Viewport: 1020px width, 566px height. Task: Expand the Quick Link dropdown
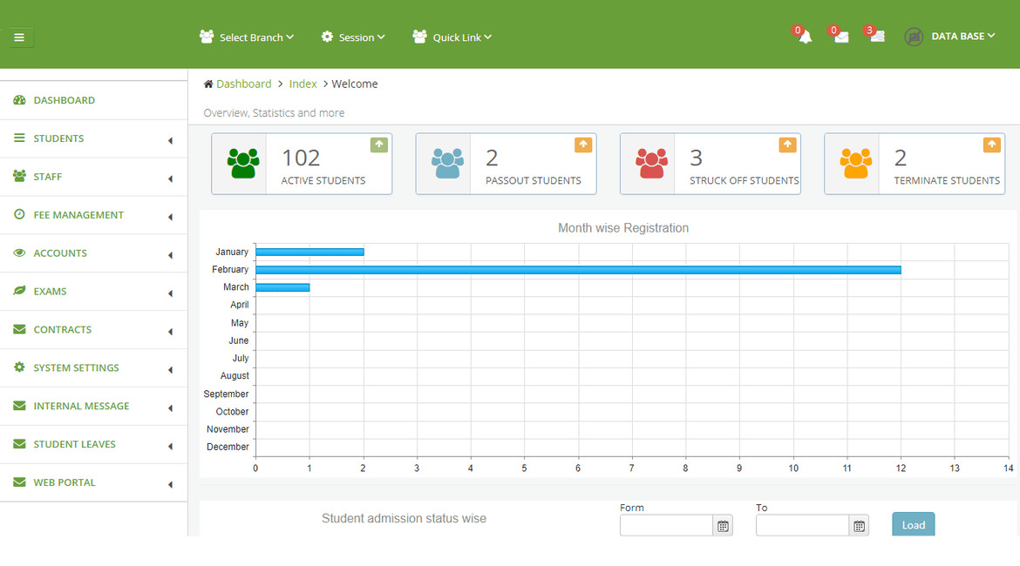click(452, 37)
